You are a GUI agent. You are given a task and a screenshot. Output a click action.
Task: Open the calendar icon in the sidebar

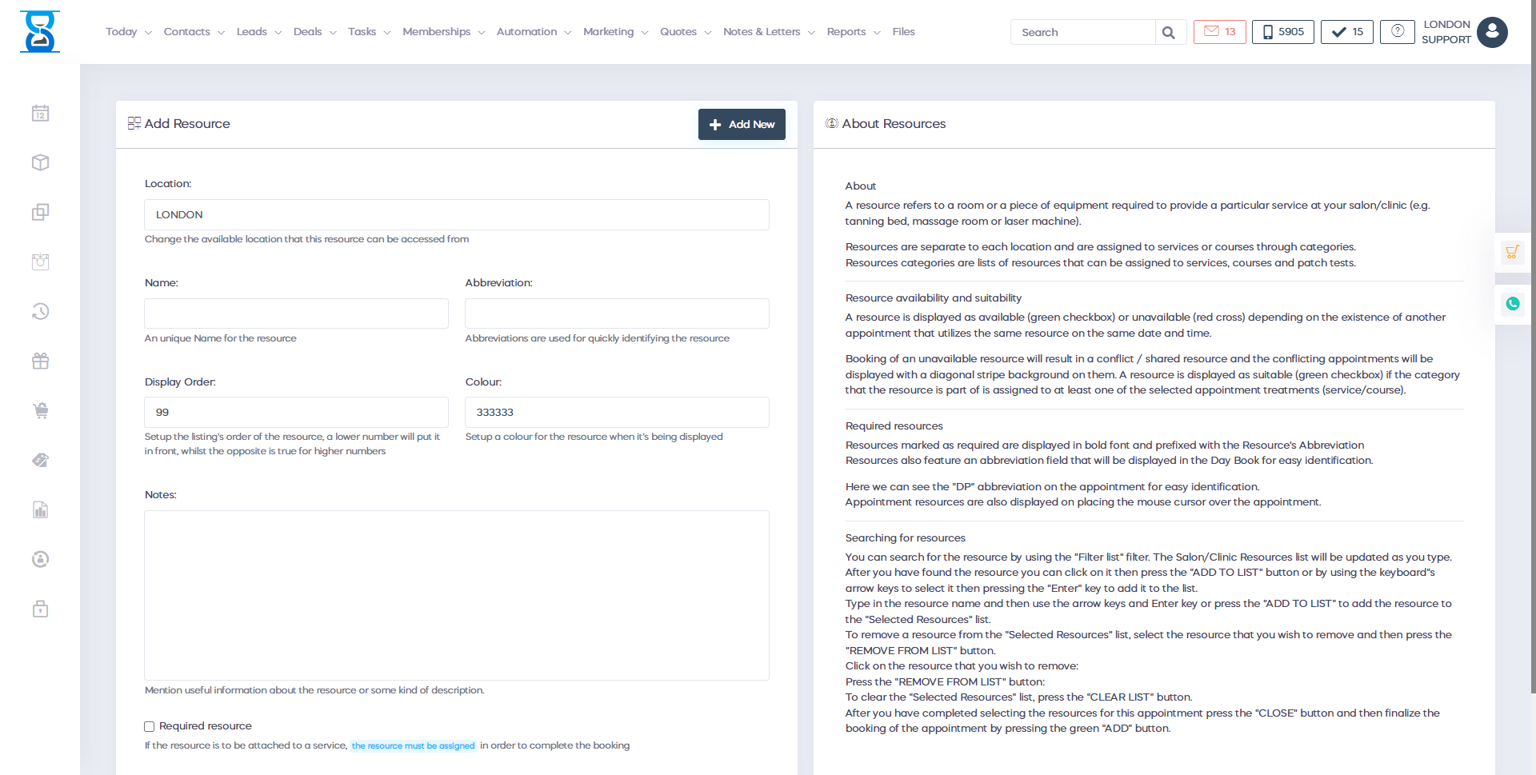pos(41,114)
